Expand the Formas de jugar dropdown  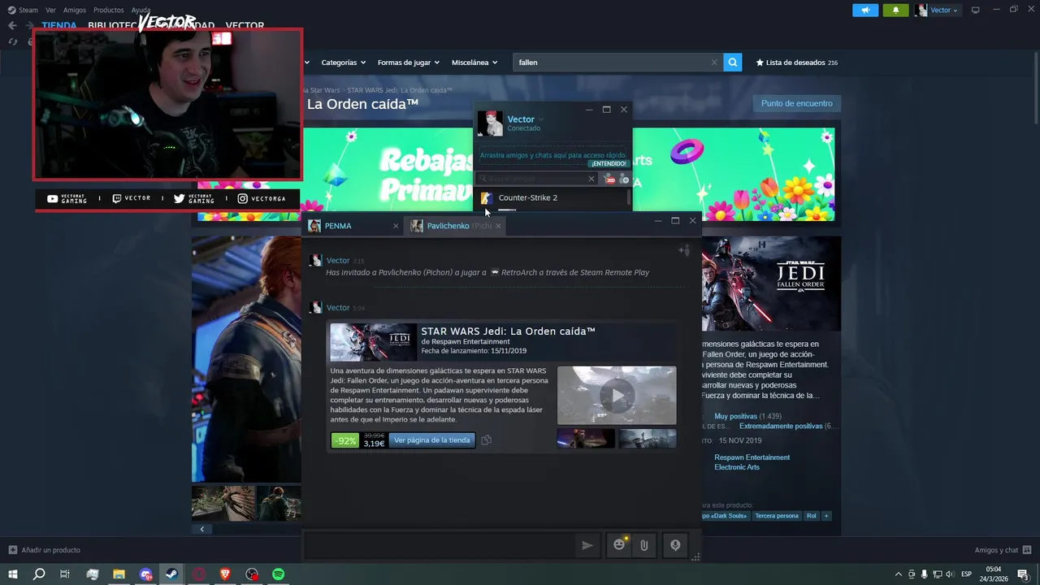point(408,63)
